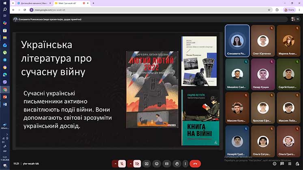Leave the call with red hang-up button
This screenshot has height=170, width=303.
[x=195, y=164]
